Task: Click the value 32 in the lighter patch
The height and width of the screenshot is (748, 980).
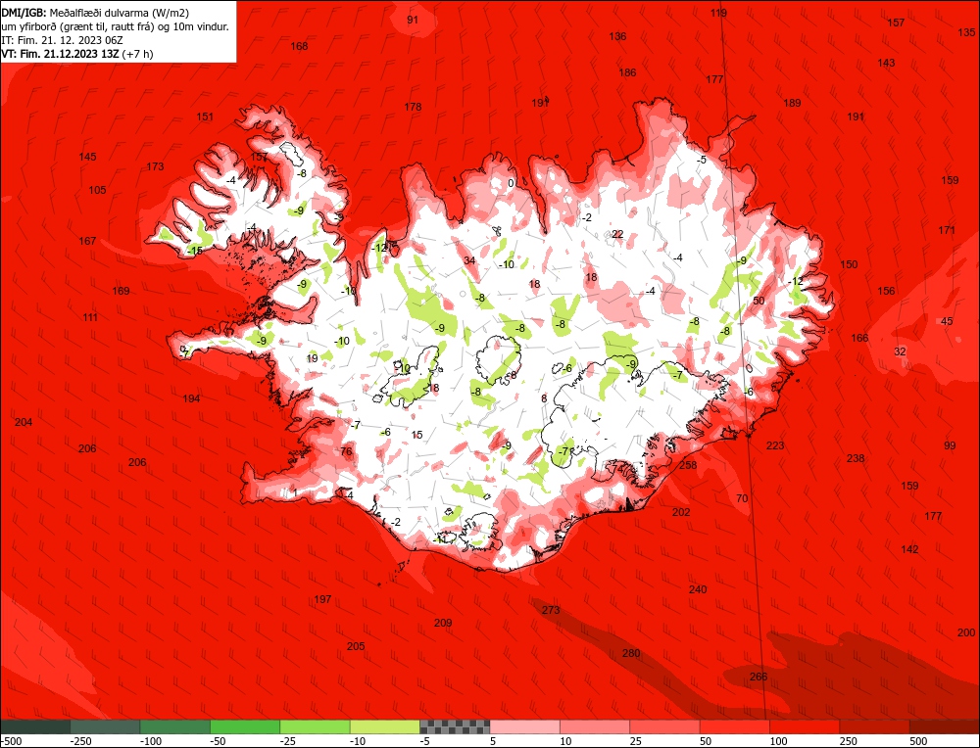Action: click(900, 351)
